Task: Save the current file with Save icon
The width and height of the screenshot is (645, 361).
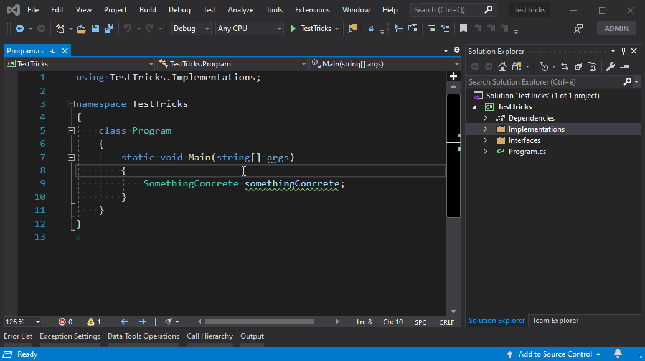Action: click(95, 29)
